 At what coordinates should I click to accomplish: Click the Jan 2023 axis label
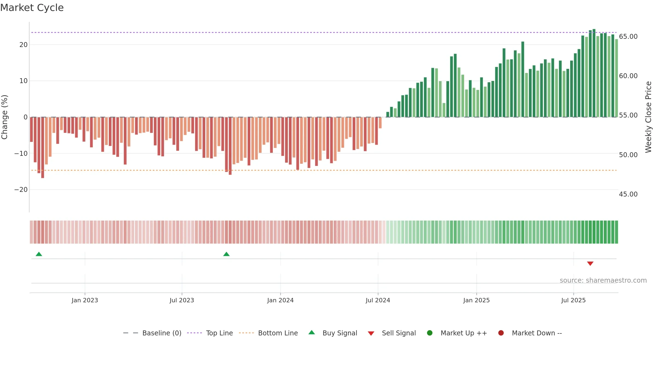pos(85,300)
